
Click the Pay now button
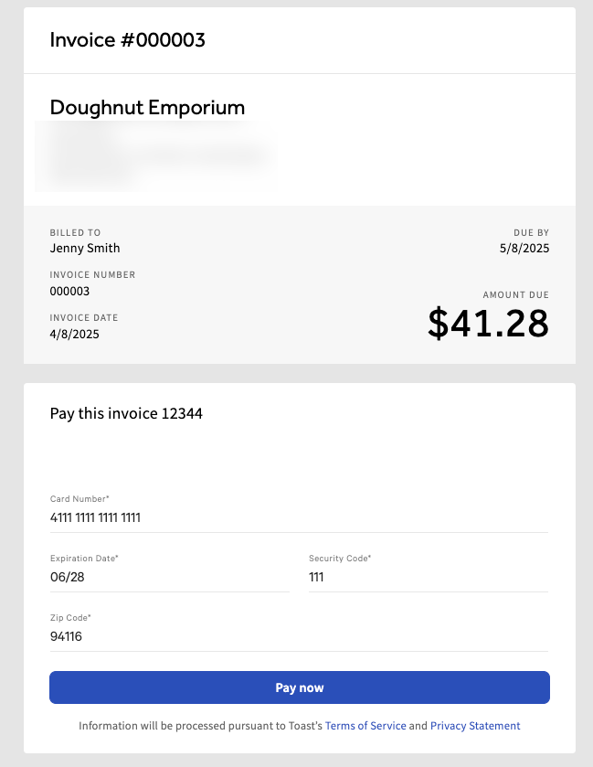(299, 687)
